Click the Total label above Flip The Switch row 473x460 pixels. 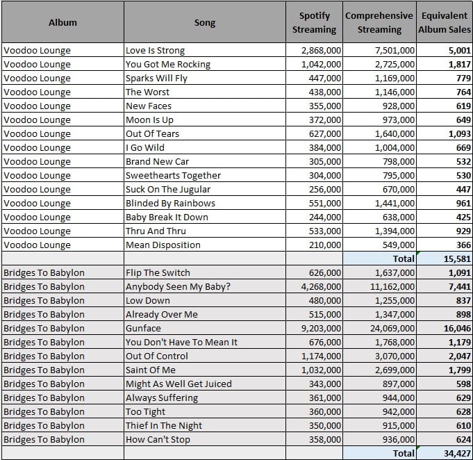379,258
